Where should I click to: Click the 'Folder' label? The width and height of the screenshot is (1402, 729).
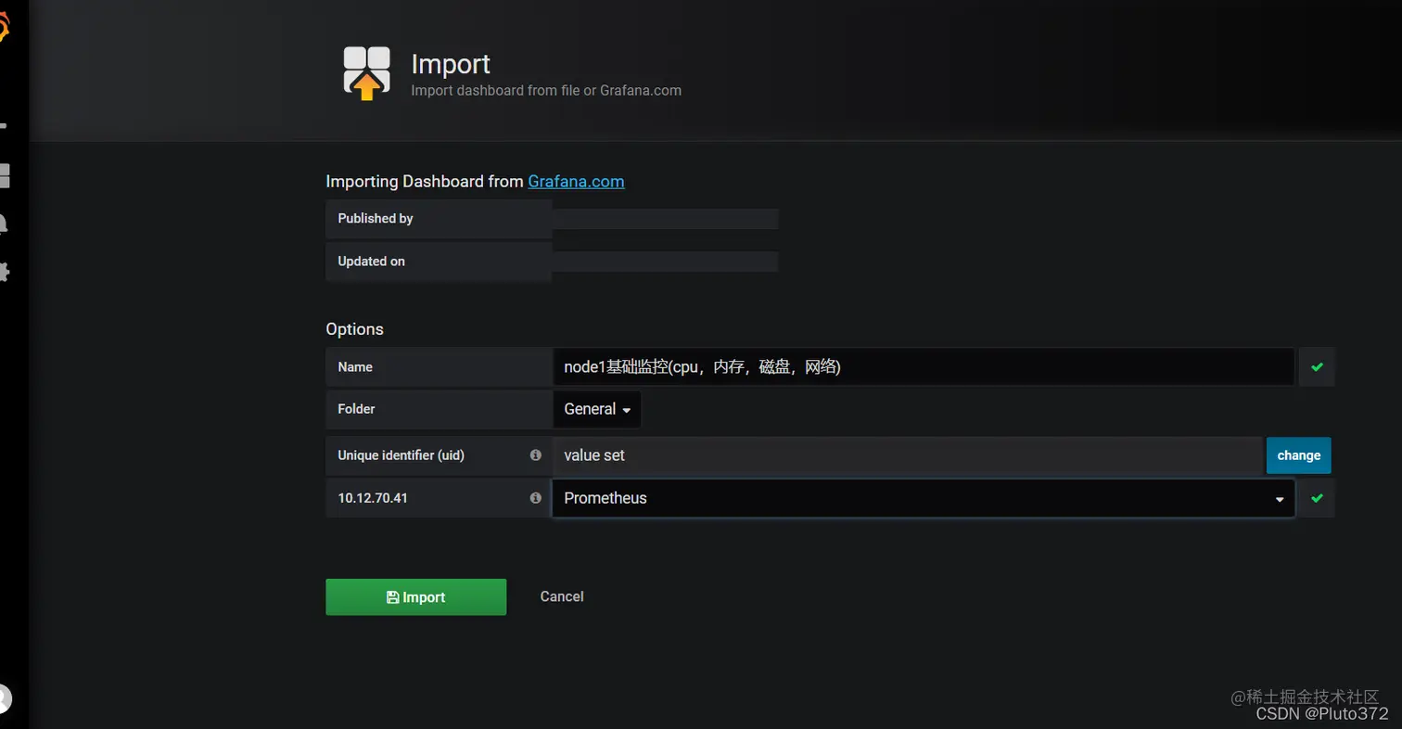[x=356, y=409]
